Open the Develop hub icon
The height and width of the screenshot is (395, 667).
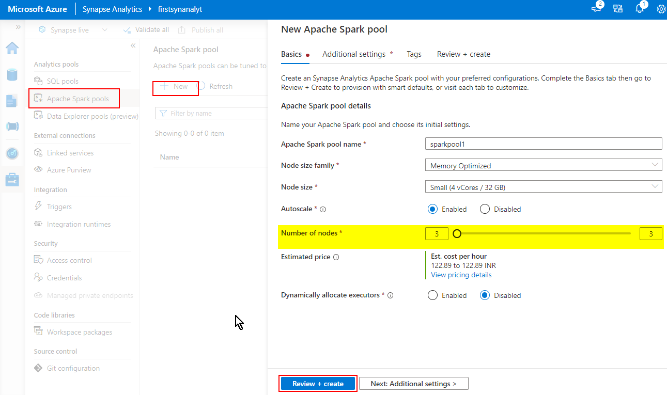coord(12,101)
